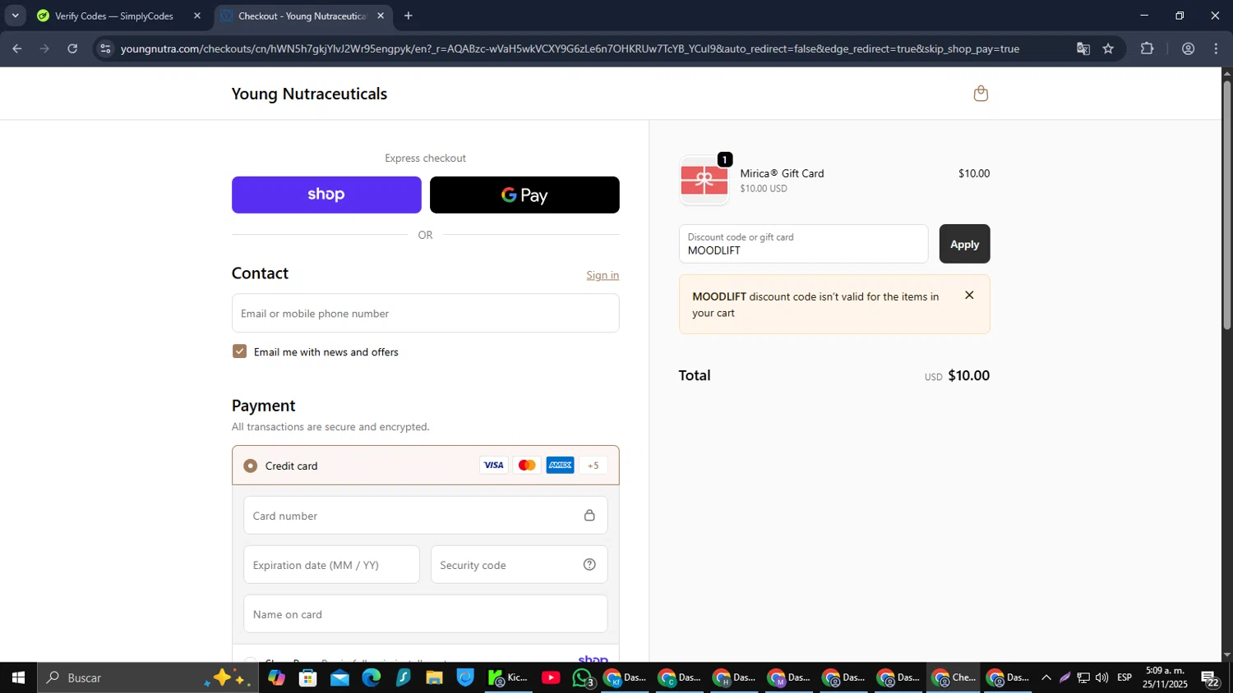The width and height of the screenshot is (1233, 693).
Task: Open the notification center with 22 notifications
Action: coord(1210,678)
